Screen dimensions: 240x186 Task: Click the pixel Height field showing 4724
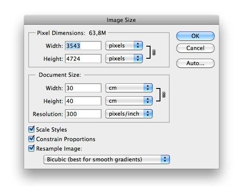(83, 59)
